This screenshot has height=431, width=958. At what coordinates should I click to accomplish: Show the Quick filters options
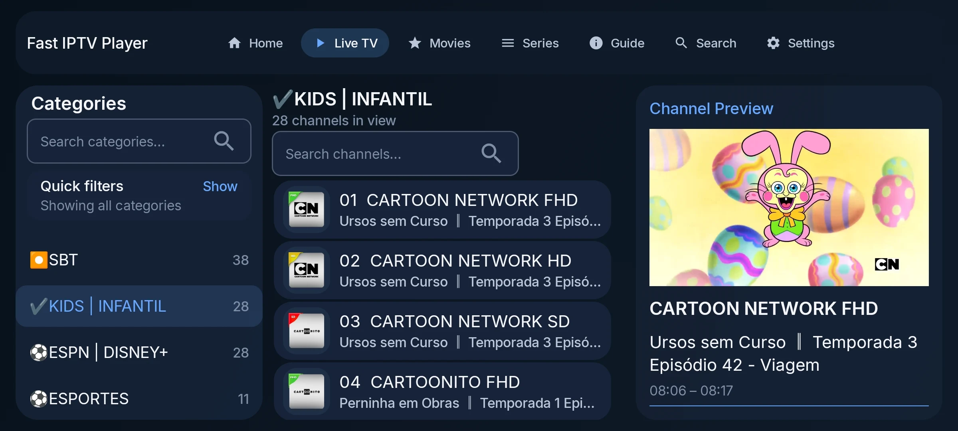pyautogui.click(x=220, y=186)
